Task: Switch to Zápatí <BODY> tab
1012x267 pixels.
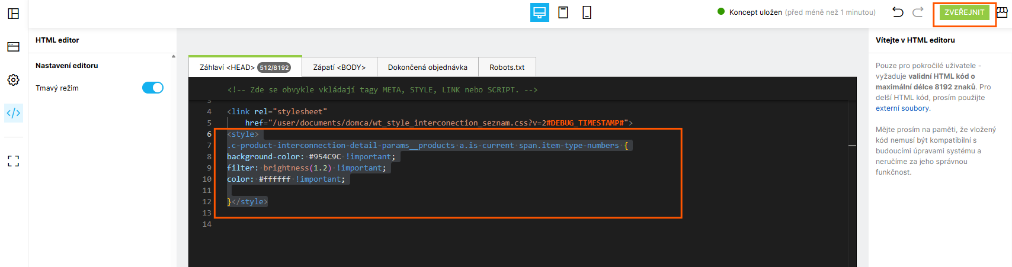Action: tap(340, 67)
